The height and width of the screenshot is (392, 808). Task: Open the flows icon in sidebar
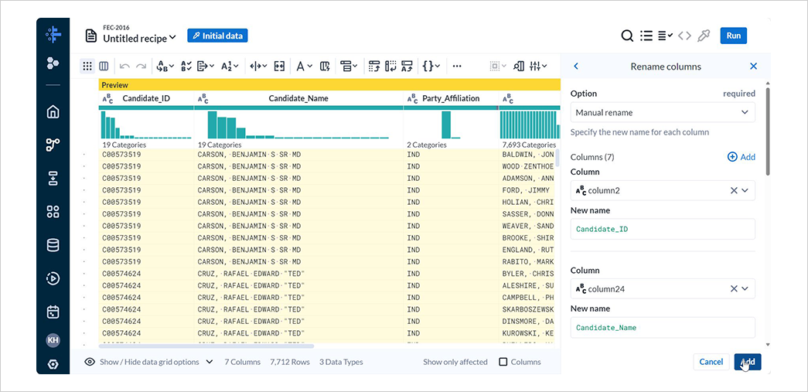tap(53, 145)
